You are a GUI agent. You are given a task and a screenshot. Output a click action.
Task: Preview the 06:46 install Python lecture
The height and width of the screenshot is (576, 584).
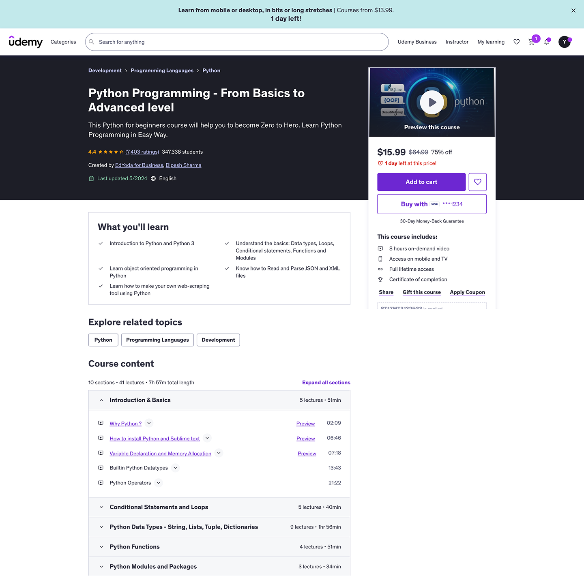[305, 439]
